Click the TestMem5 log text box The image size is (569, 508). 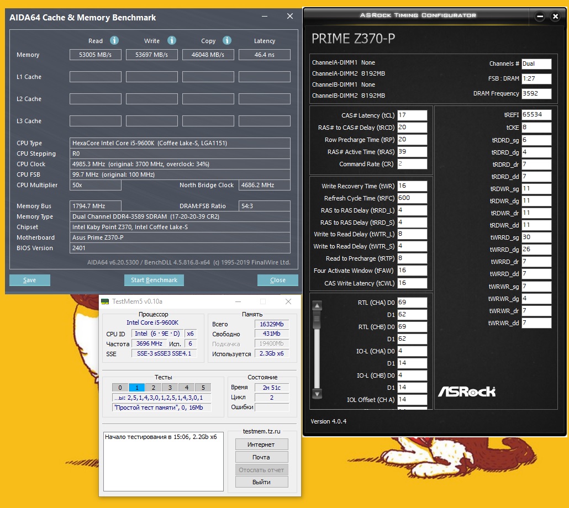coord(164,461)
